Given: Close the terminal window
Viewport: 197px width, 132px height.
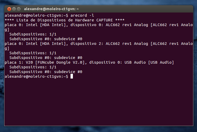Looking at the screenshot, I should (x=9, y=9).
